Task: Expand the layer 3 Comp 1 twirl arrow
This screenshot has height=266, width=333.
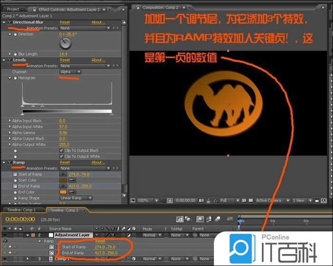Action: 28,259
